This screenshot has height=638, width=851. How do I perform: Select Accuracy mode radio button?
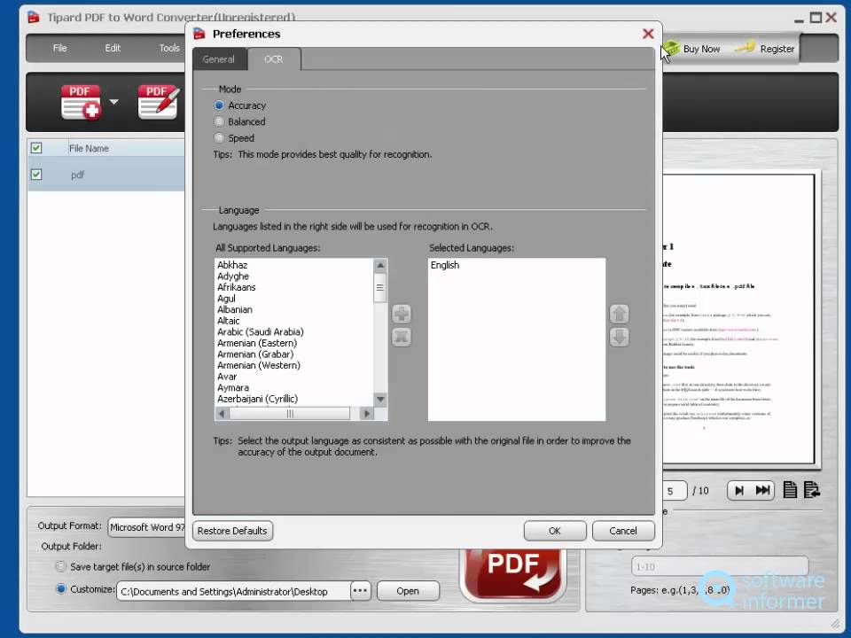click(219, 105)
